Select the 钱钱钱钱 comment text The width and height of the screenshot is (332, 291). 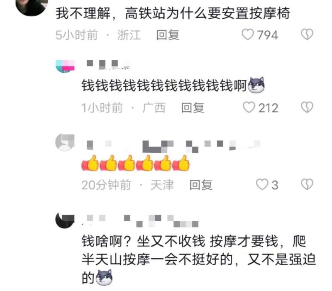(173, 86)
